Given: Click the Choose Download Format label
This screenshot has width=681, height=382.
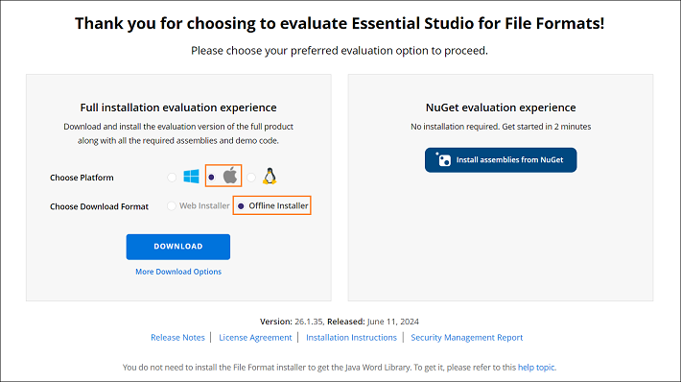Looking at the screenshot, I should click(x=99, y=207).
